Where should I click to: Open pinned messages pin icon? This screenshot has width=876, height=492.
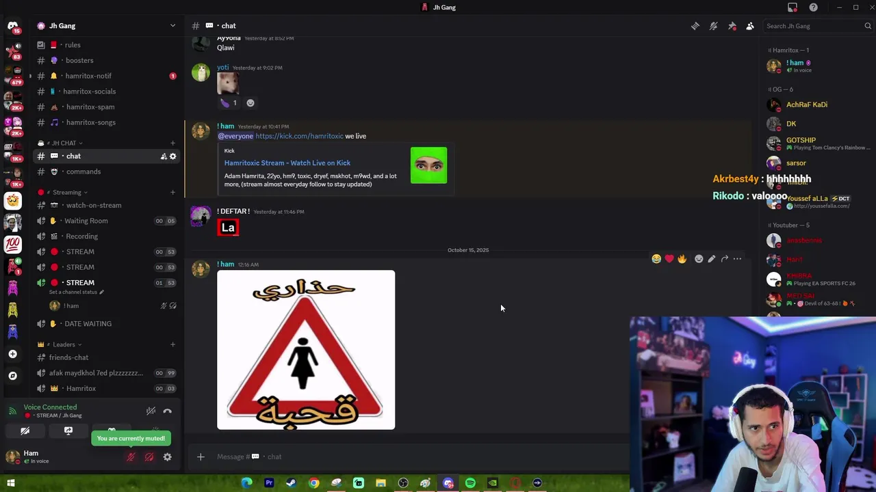[732, 26]
